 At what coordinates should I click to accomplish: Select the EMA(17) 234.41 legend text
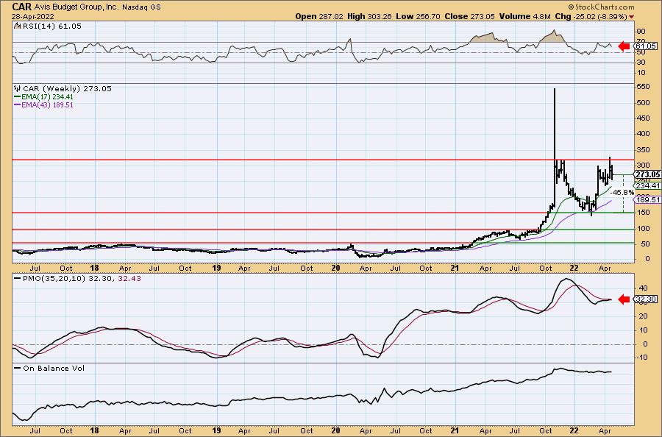click(x=47, y=96)
